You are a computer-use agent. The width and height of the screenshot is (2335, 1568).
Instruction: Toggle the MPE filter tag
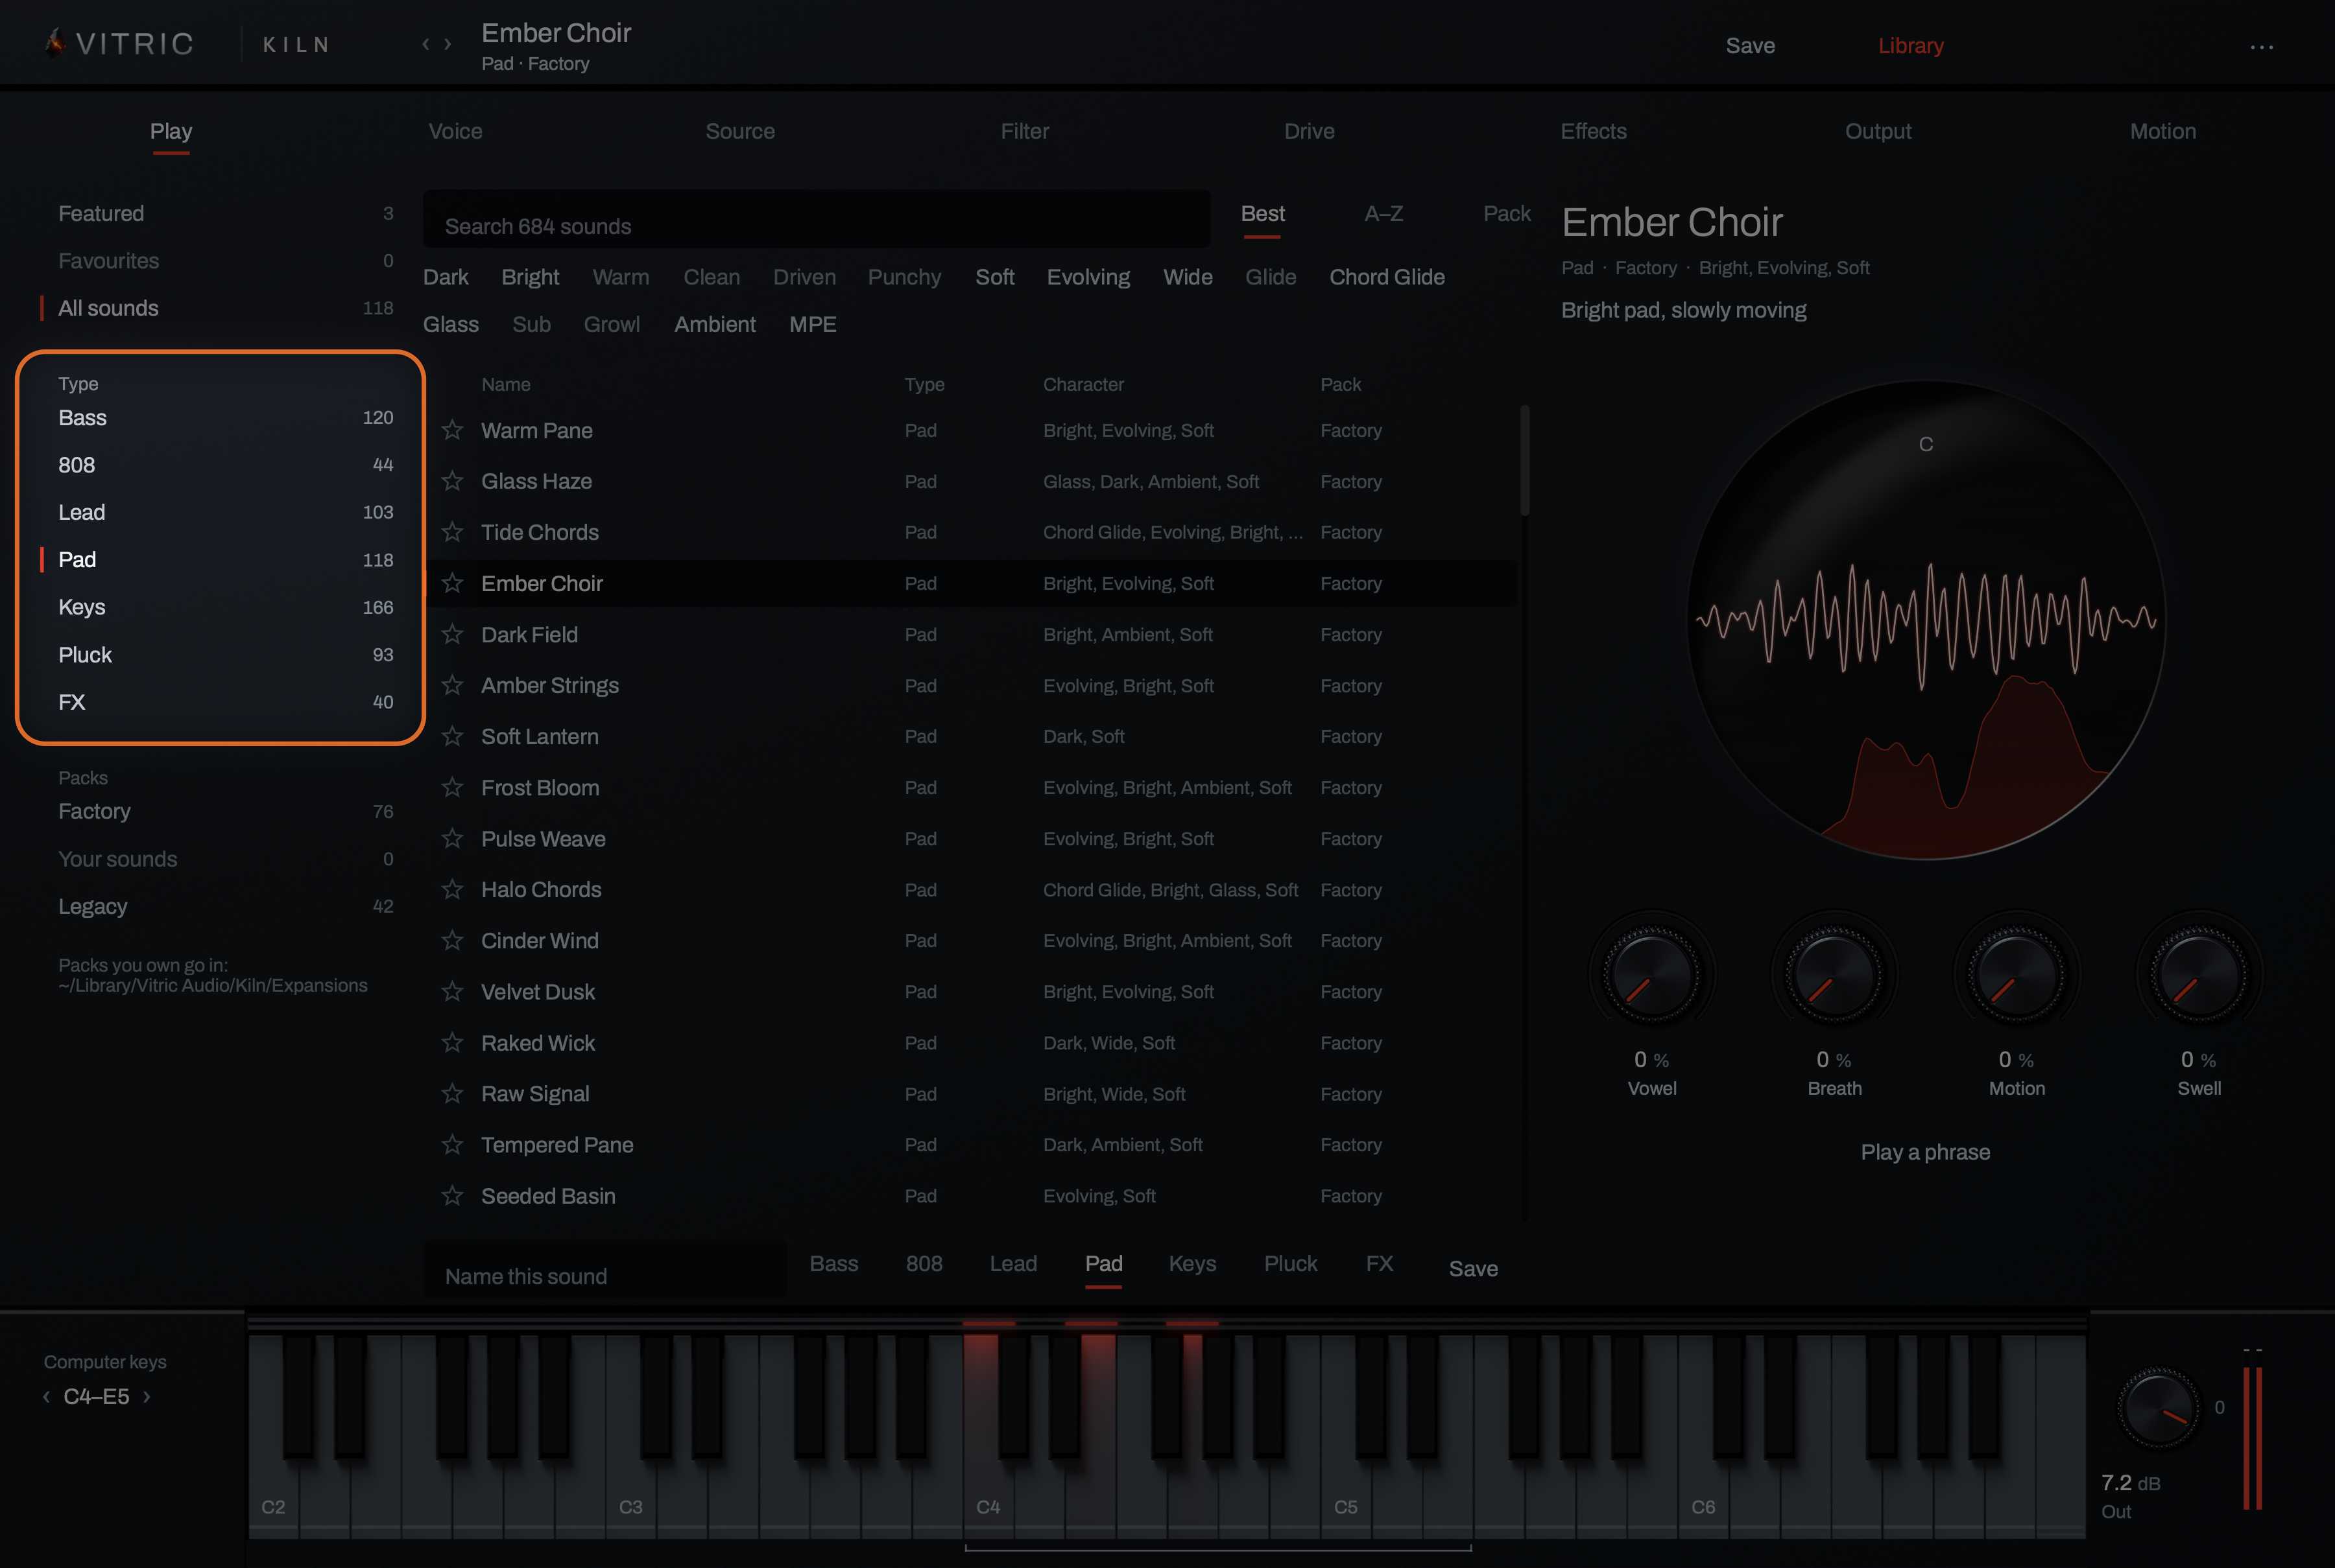point(812,324)
